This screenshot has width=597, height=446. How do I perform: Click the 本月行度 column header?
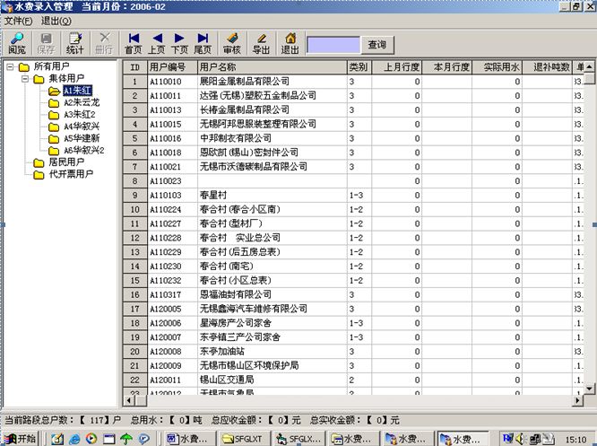(446, 67)
